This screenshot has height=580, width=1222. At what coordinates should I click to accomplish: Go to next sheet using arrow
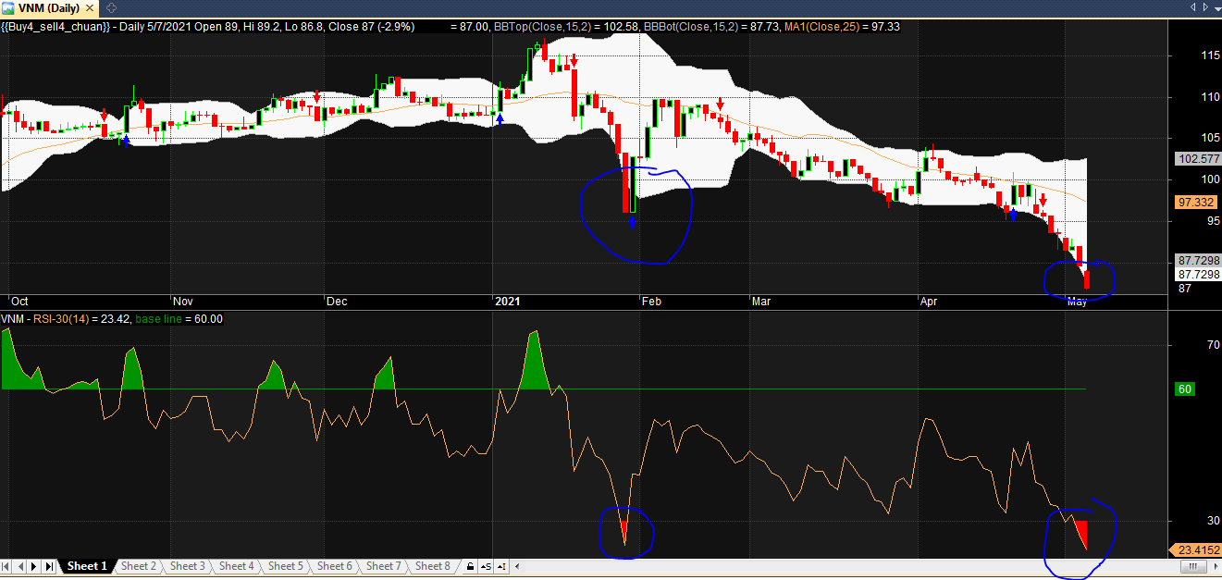(35, 566)
